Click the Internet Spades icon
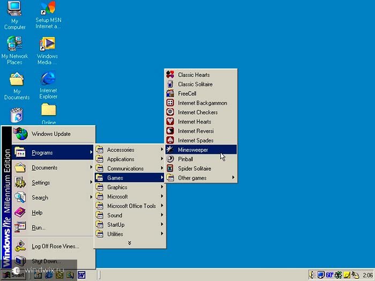The height and width of the screenshot is (281, 375). (170, 140)
